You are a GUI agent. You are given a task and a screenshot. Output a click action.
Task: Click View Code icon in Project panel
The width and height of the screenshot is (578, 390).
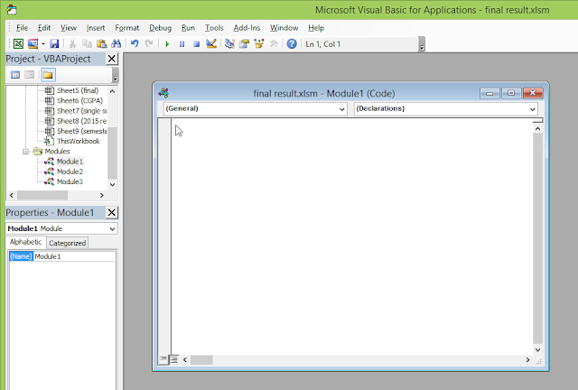[15, 75]
